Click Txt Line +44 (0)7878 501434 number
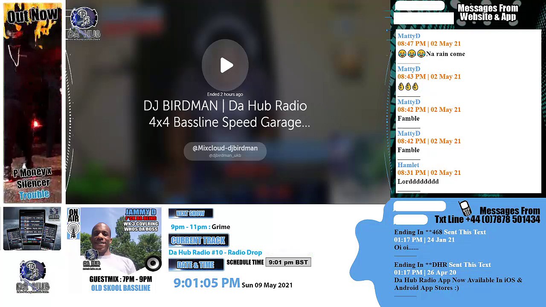 [x=487, y=220]
